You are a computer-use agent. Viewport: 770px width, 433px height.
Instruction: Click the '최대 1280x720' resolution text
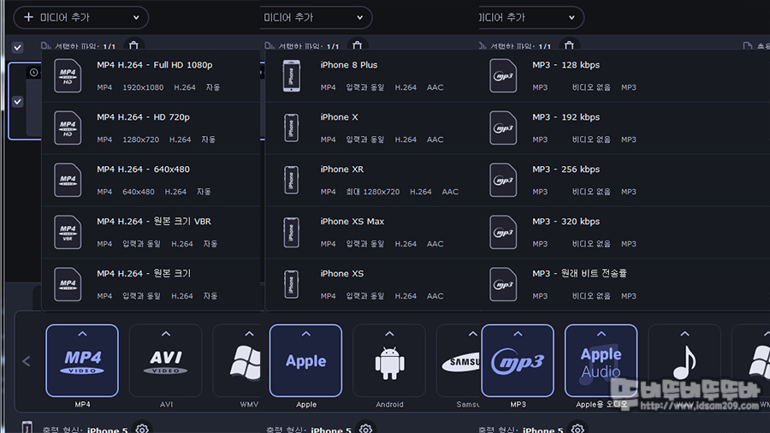point(373,192)
